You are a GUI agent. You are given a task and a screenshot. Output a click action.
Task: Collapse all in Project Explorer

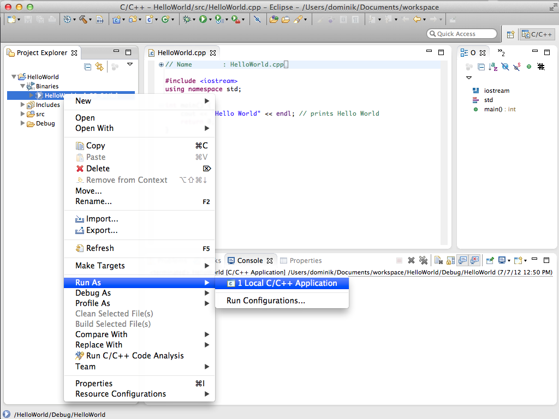88,67
